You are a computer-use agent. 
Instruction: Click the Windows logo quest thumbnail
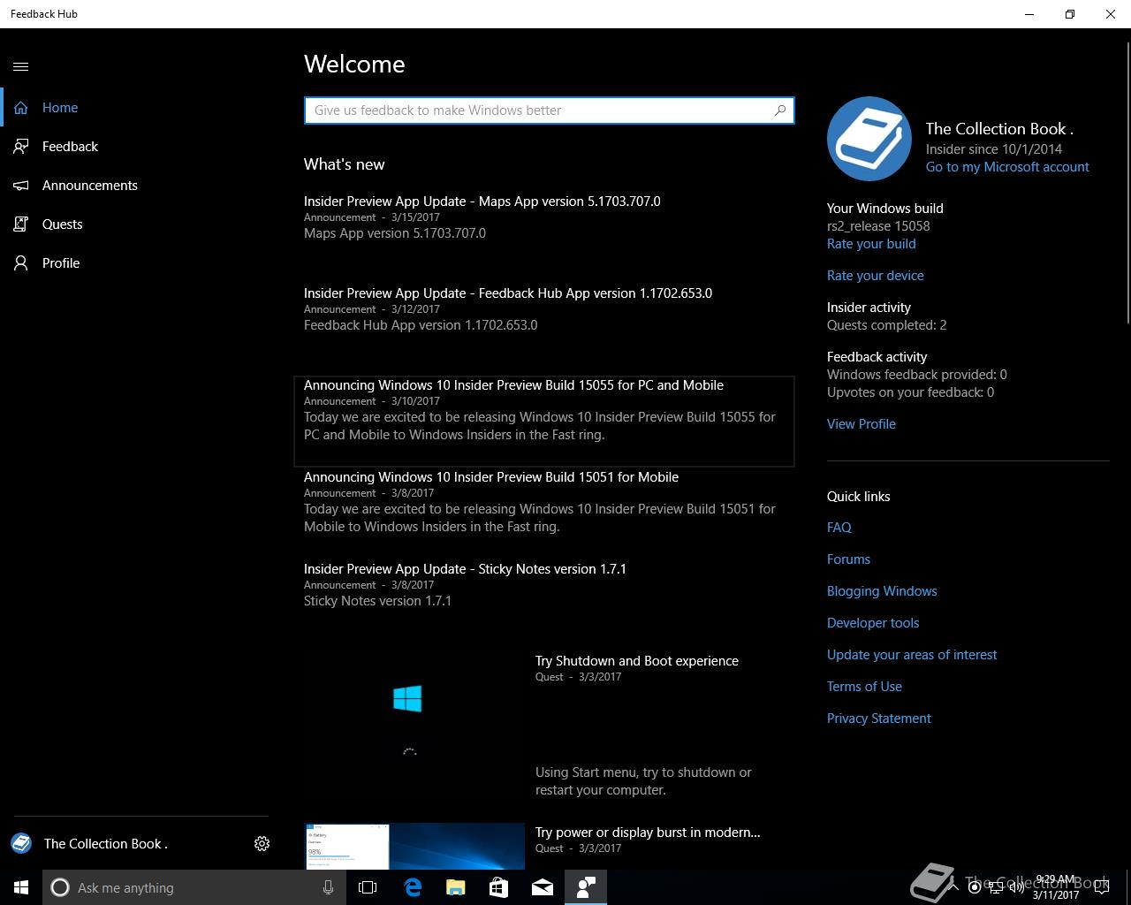click(414, 726)
